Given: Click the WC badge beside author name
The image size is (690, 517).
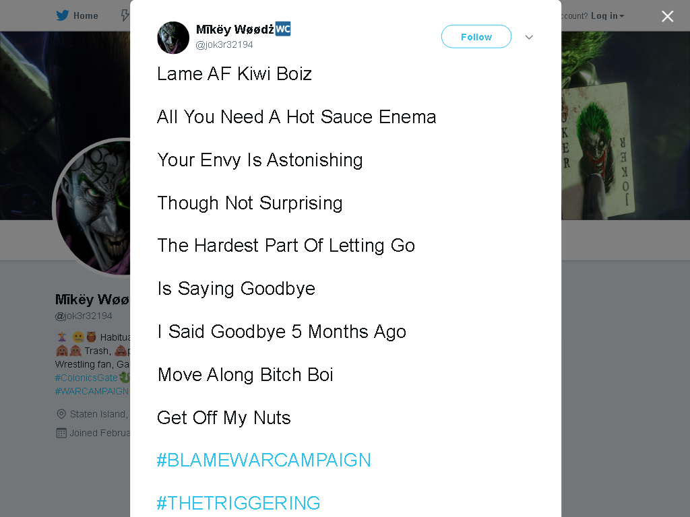Looking at the screenshot, I should click(x=283, y=29).
